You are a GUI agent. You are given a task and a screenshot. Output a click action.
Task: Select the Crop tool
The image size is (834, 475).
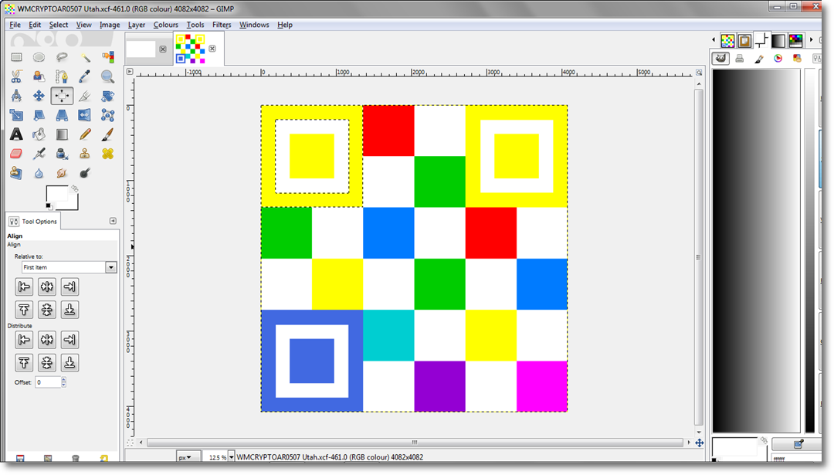point(85,96)
